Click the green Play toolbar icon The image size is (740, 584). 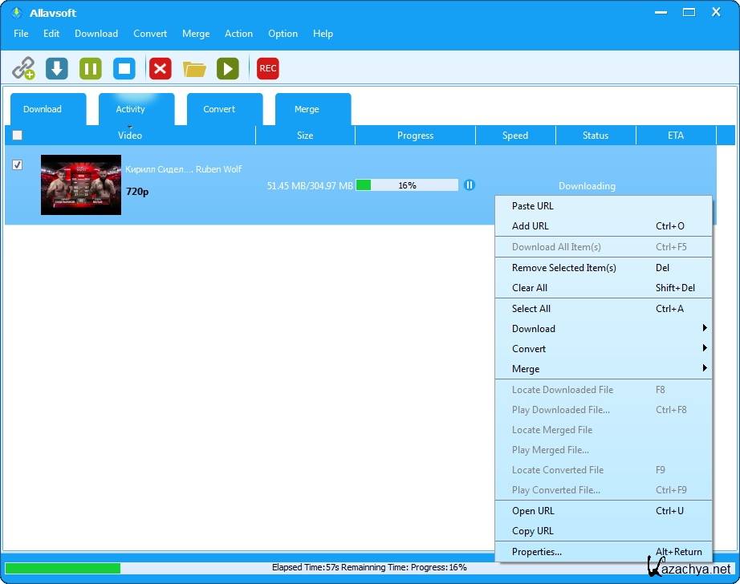228,68
